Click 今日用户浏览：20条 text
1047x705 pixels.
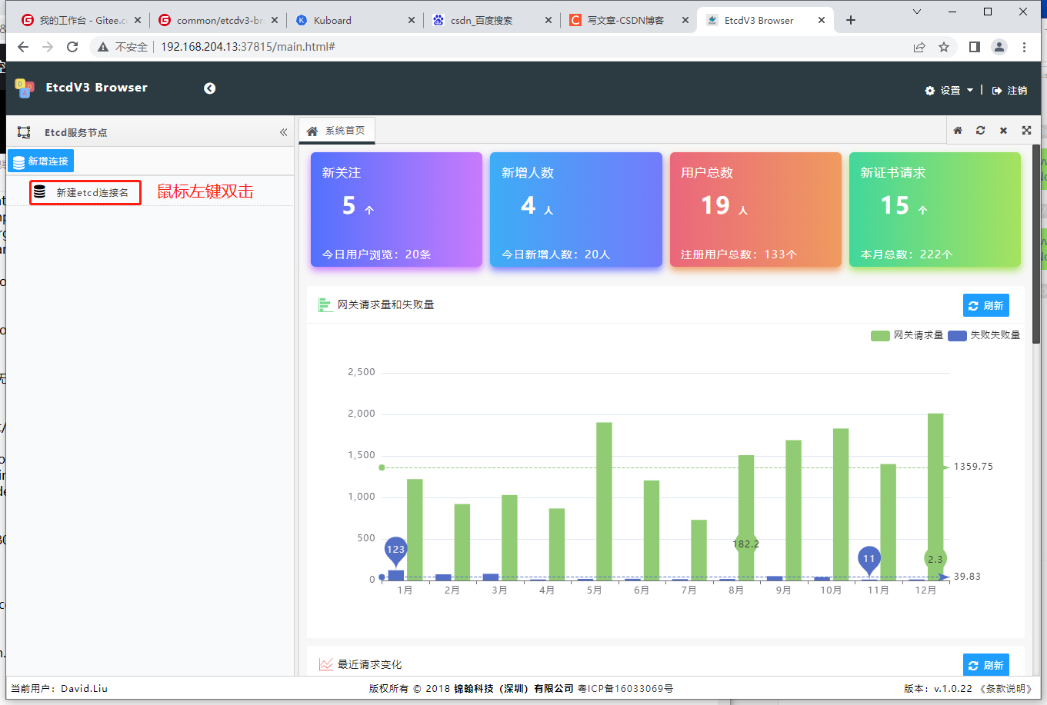pyautogui.click(x=376, y=254)
